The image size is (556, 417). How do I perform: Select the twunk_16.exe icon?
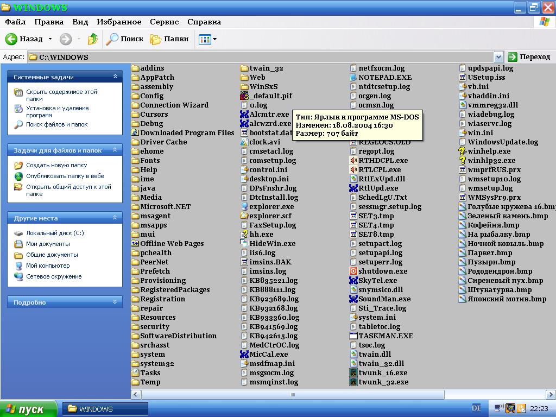tap(353, 372)
